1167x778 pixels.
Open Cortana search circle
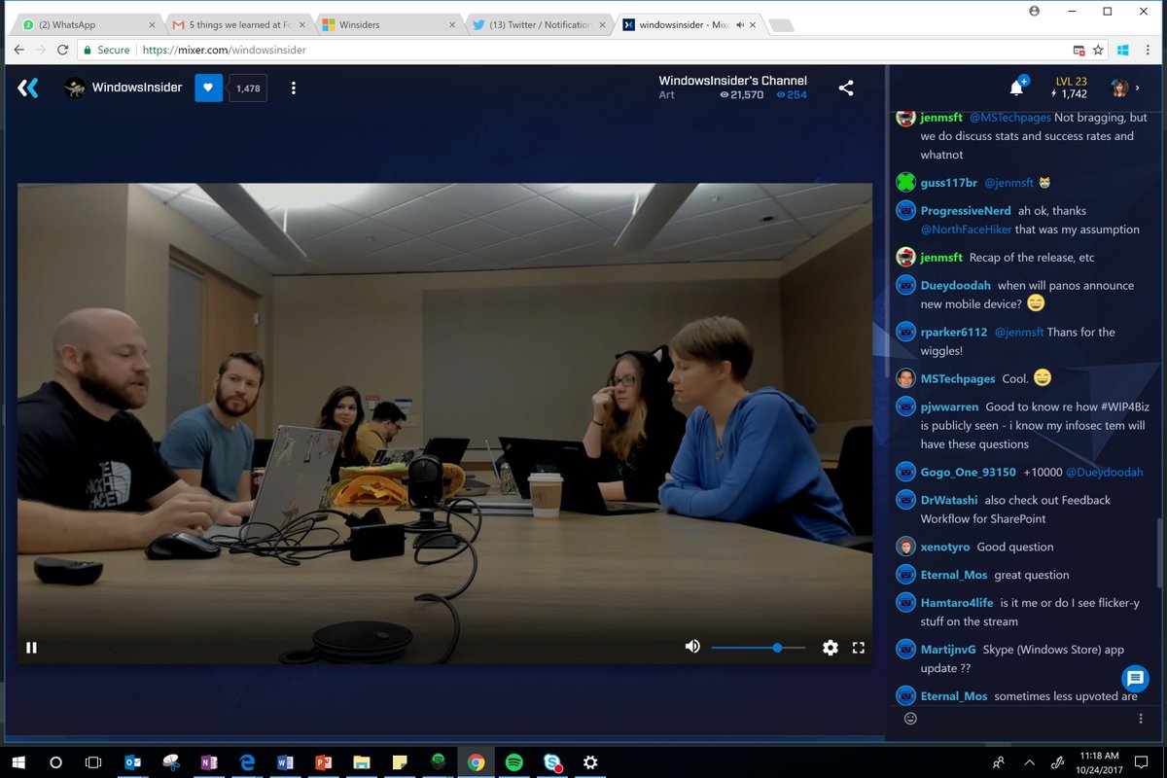[55, 762]
